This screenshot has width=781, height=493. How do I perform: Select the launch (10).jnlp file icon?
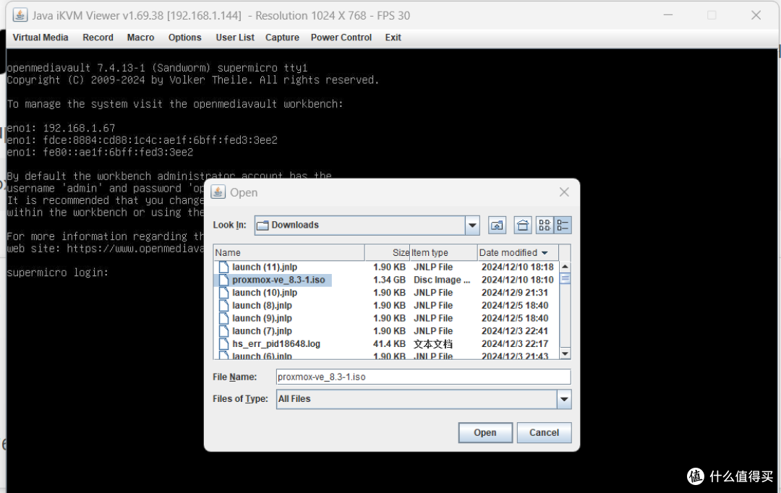click(223, 293)
